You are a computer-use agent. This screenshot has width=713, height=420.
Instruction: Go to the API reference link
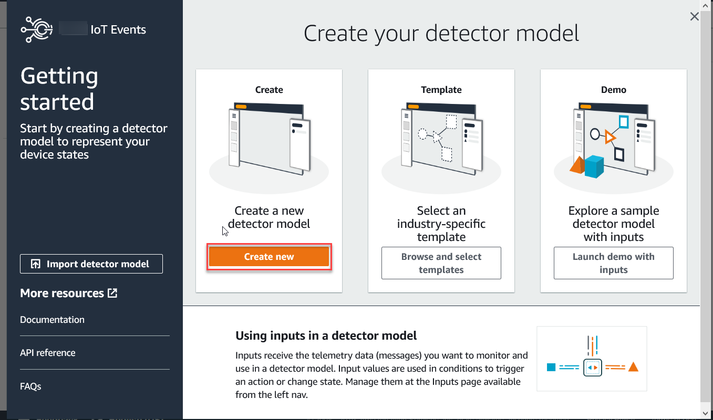pyautogui.click(x=48, y=353)
